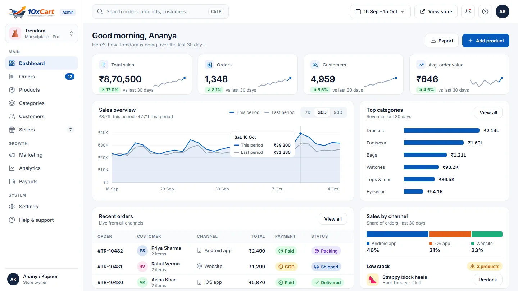Click the globe icon beside Website channel
Viewport: 518px width, 291px height.
pos(200,266)
